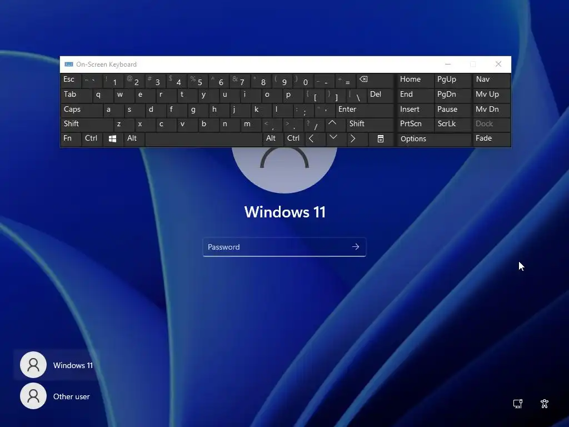This screenshot has height=427, width=569.
Task: Toggle the Fn key
Action: click(71, 139)
